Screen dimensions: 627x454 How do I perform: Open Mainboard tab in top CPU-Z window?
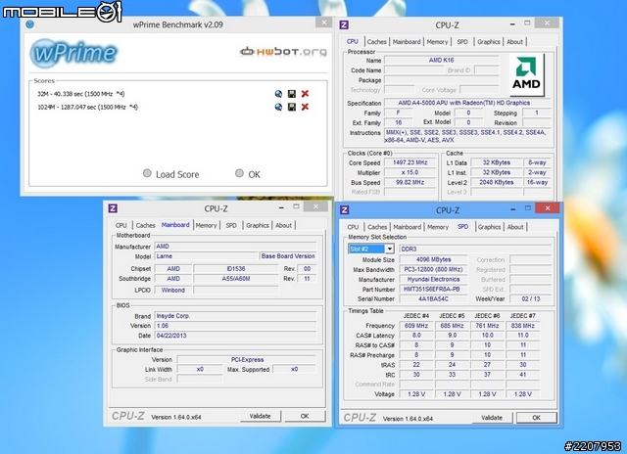click(x=407, y=41)
